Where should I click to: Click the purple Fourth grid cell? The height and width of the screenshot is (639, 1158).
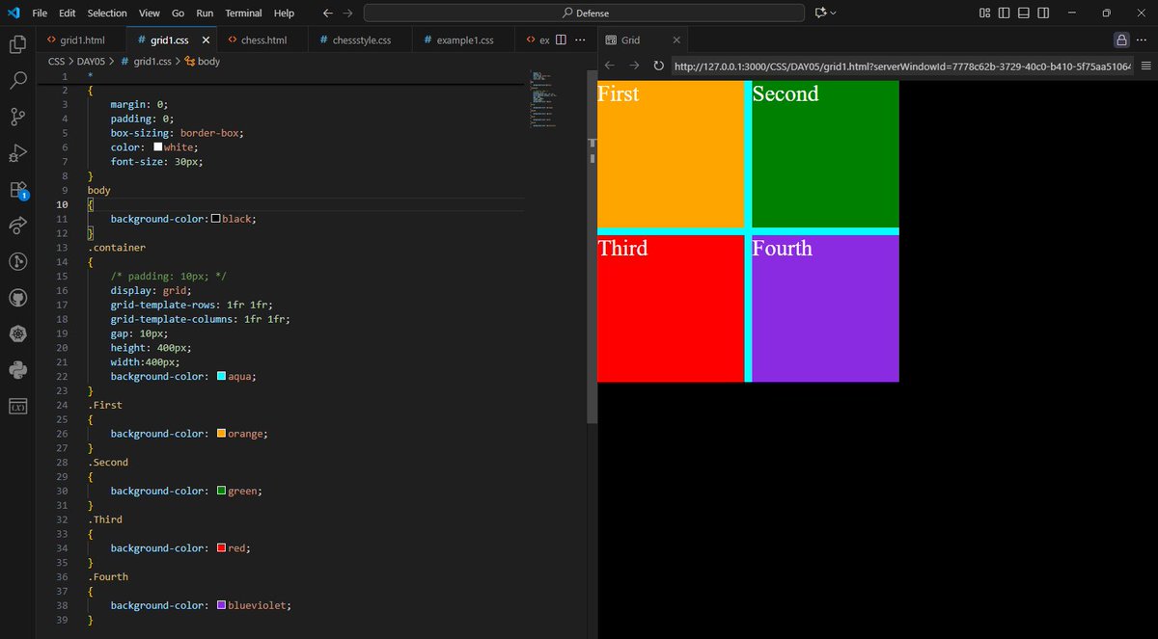(825, 308)
